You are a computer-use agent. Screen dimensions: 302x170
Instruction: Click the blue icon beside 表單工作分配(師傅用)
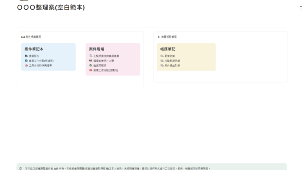26,61
